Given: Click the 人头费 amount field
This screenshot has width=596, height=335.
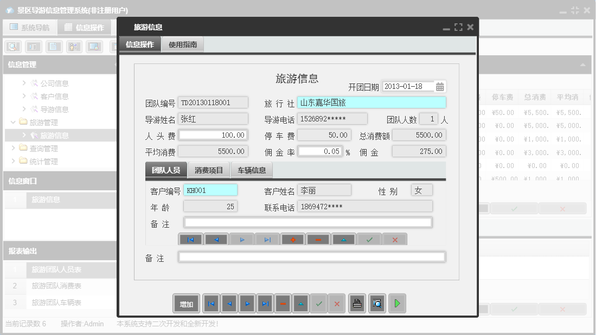Looking at the screenshot, I should 213,135.
